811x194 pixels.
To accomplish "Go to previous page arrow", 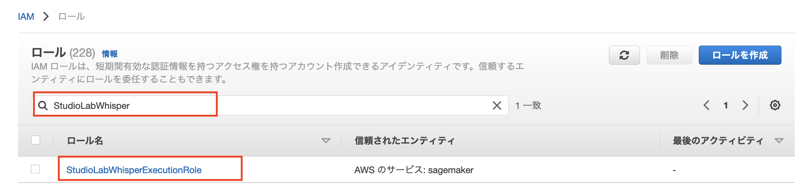I will point(706,105).
